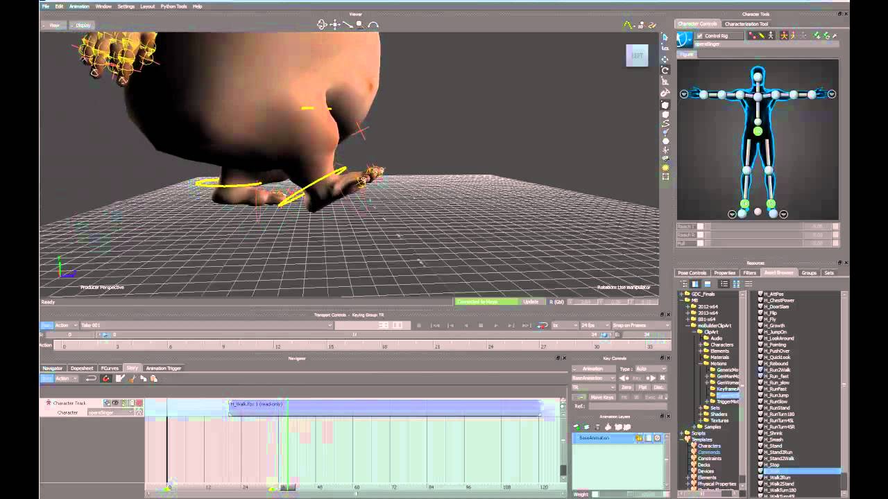Click the S-curve icon in viewer toolbar

point(665,124)
